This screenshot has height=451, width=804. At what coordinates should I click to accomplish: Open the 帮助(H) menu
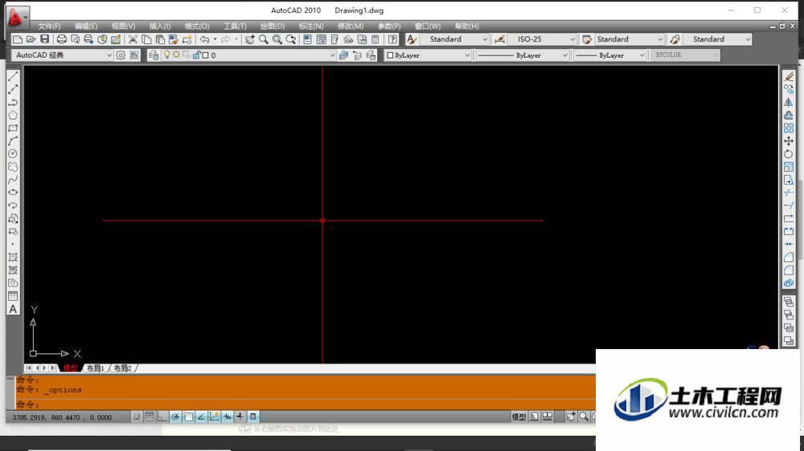pyautogui.click(x=466, y=26)
